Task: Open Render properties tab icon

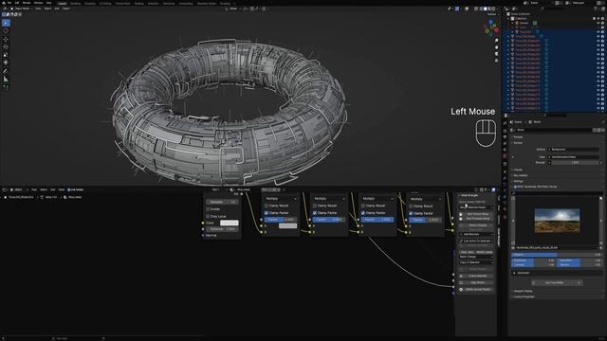Action: point(505,130)
